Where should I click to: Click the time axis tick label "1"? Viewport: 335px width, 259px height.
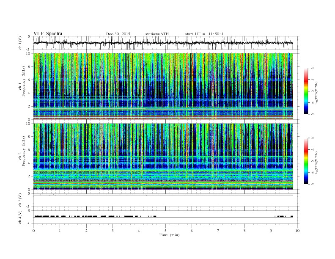pyautogui.click(x=60, y=231)
